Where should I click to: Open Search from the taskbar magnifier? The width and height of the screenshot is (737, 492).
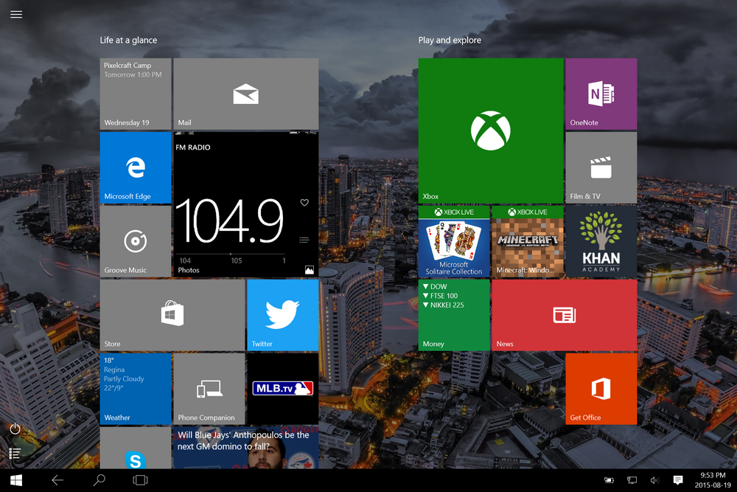pos(99,480)
